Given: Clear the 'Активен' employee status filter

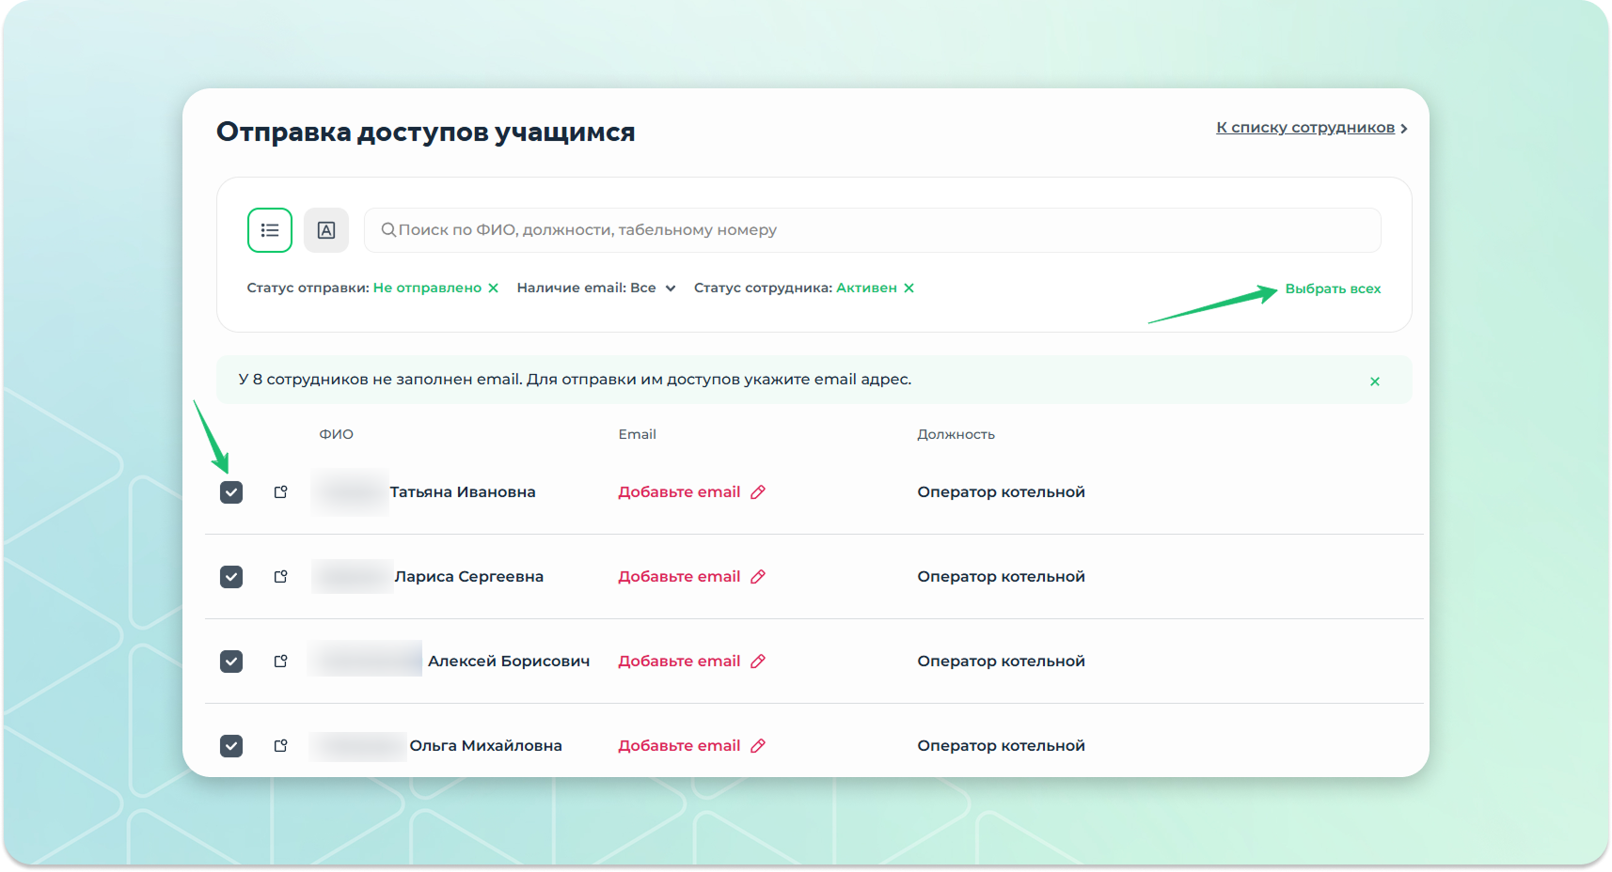Looking at the screenshot, I should 909,288.
